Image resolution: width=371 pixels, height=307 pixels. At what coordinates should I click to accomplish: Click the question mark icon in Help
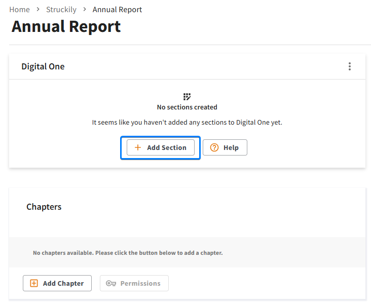pos(214,147)
